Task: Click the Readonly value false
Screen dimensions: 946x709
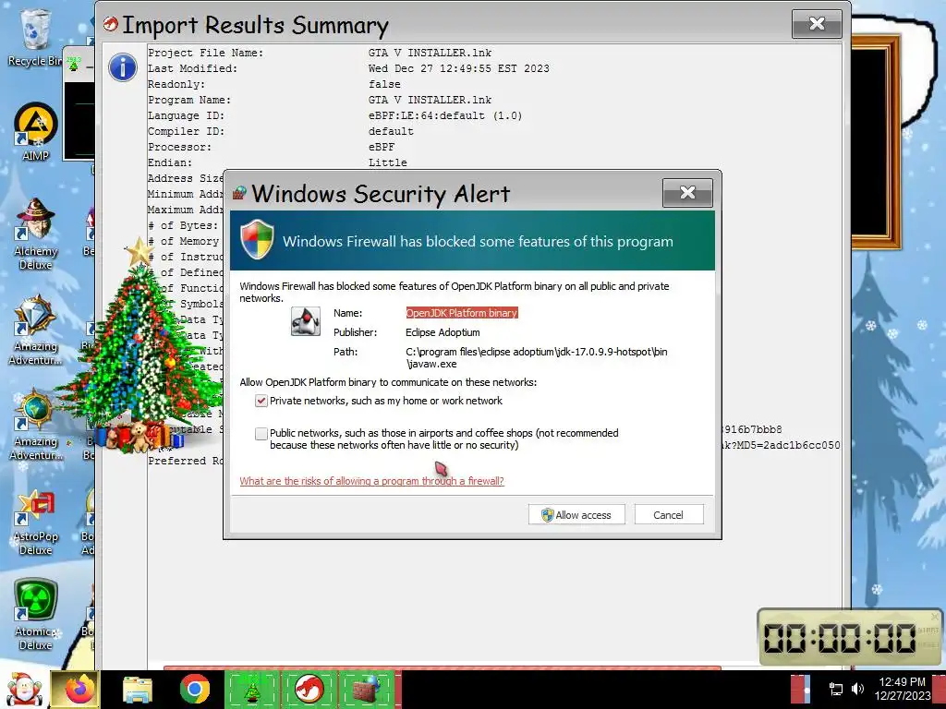Action: pyautogui.click(x=385, y=84)
